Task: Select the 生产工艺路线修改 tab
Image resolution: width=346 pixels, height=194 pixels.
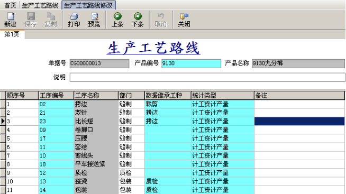Action: click(x=88, y=5)
